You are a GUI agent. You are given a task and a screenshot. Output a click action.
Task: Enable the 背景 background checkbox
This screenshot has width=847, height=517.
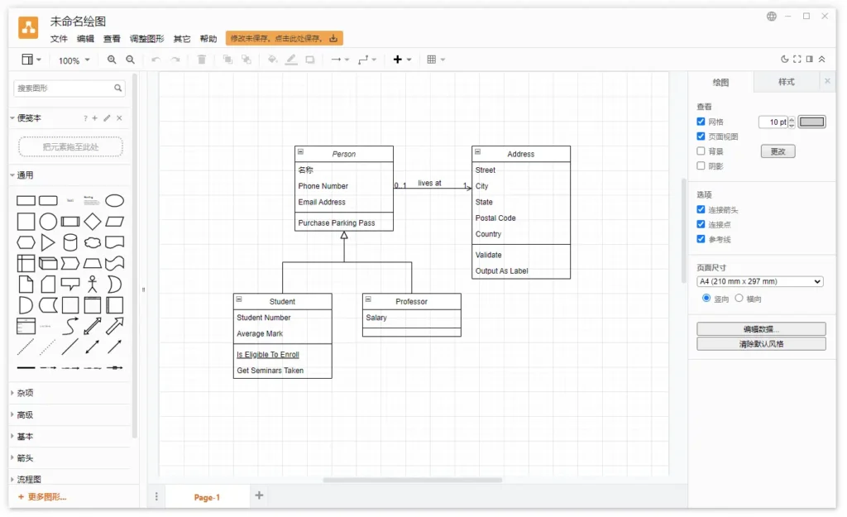click(701, 151)
